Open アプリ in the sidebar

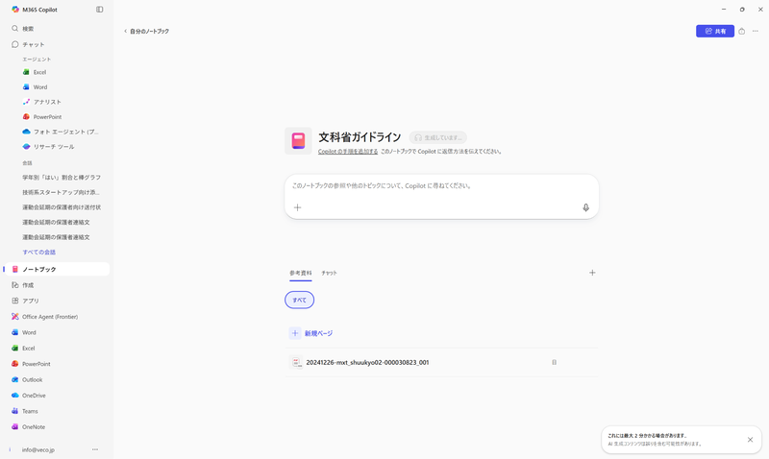tap(57, 301)
